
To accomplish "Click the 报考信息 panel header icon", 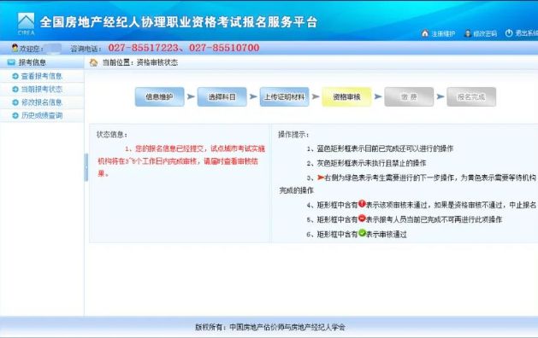I will click(11, 62).
